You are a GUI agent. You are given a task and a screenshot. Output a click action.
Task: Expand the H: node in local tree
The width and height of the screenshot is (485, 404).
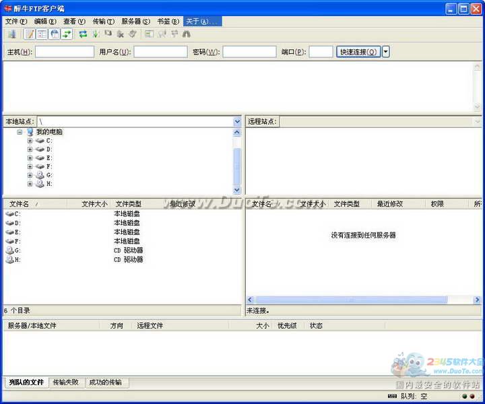pyautogui.click(x=30, y=184)
